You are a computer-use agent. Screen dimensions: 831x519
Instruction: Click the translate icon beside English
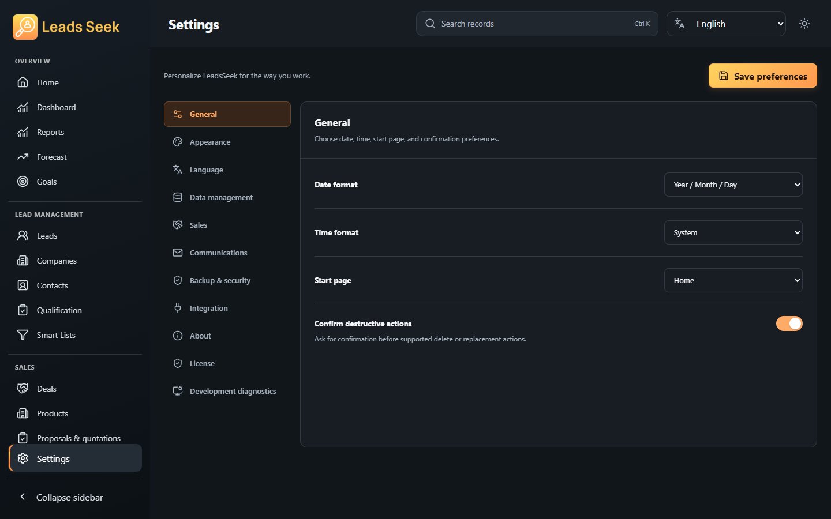point(679,24)
